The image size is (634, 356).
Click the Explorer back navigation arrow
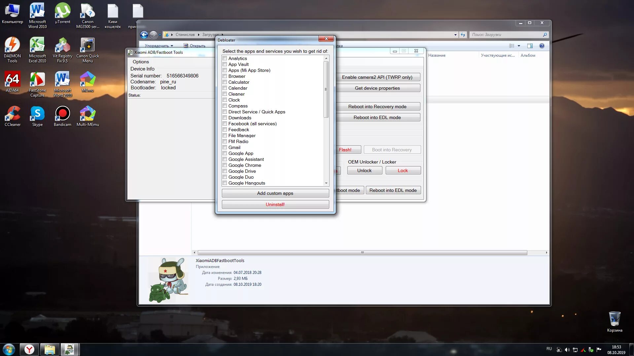tap(144, 35)
